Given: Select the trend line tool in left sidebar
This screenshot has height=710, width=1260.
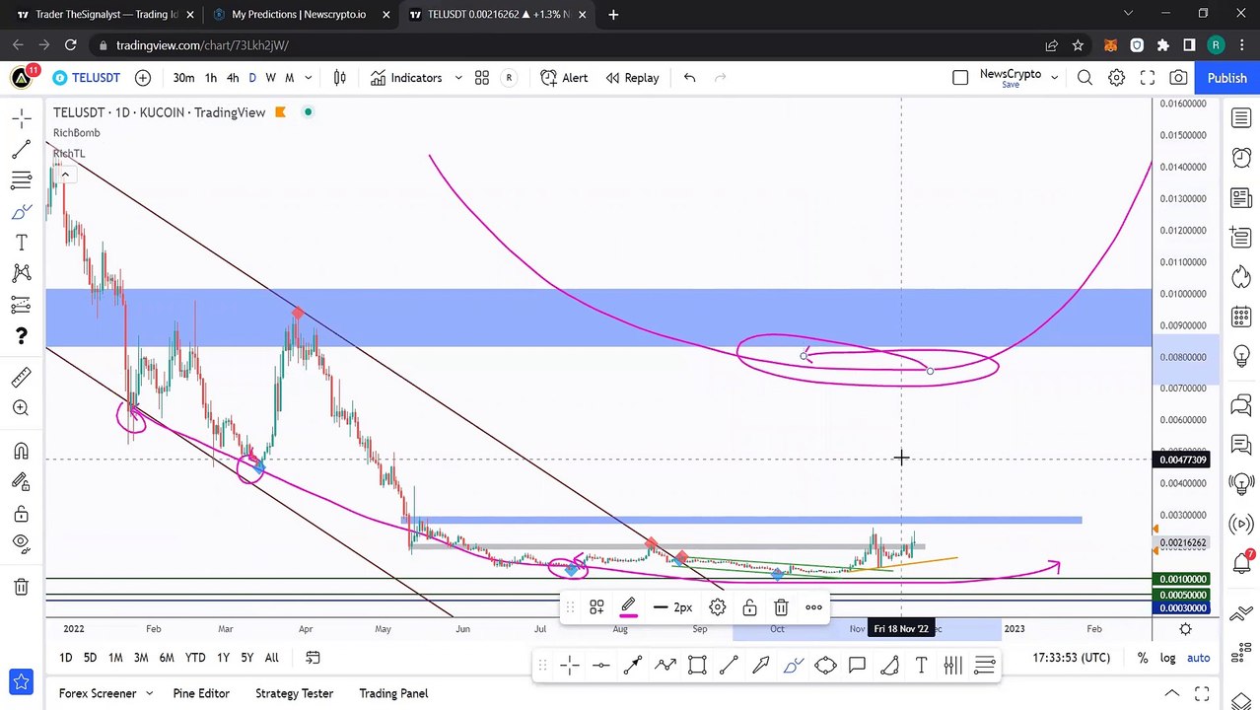Looking at the screenshot, I should click(21, 150).
